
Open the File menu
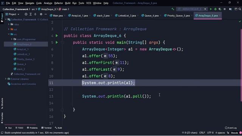(8, 3)
